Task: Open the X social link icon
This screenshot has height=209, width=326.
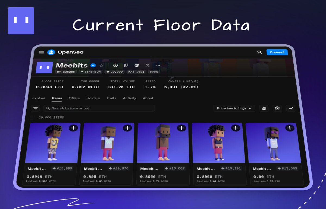Action: (x=148, y=66)
